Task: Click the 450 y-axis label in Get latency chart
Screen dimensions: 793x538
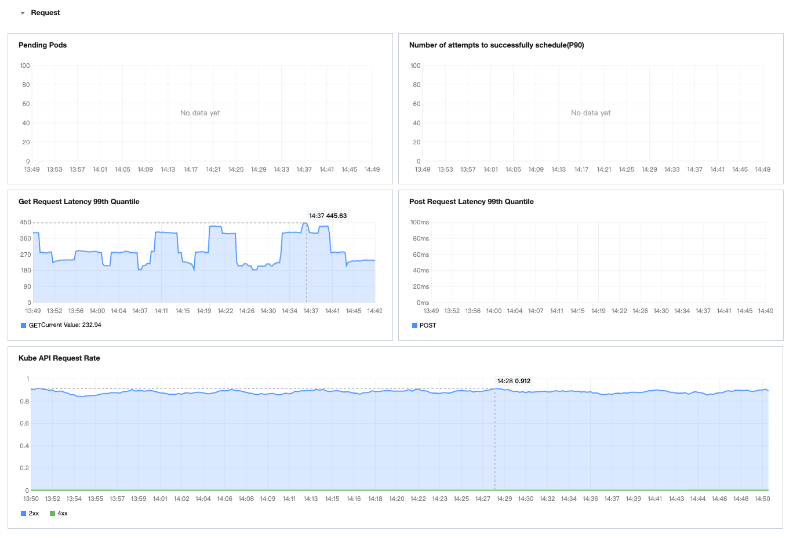Action: point(26,222)
